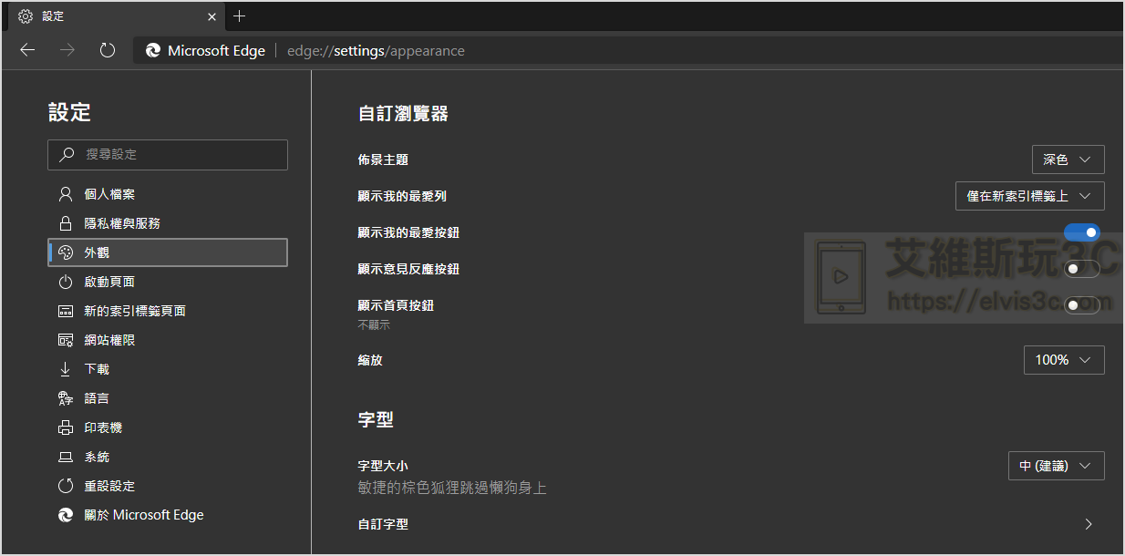Click the 下載 download arrow icon

(x=65, y=369)
